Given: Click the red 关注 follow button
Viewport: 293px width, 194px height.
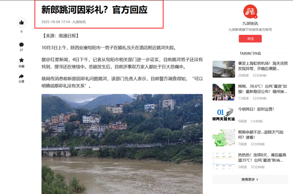Looking at the screenshot, I should [250, 38].
